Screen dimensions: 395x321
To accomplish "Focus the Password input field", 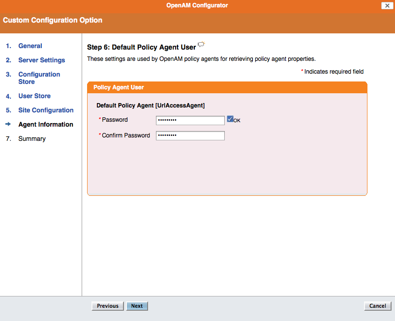I will point(190,120).
